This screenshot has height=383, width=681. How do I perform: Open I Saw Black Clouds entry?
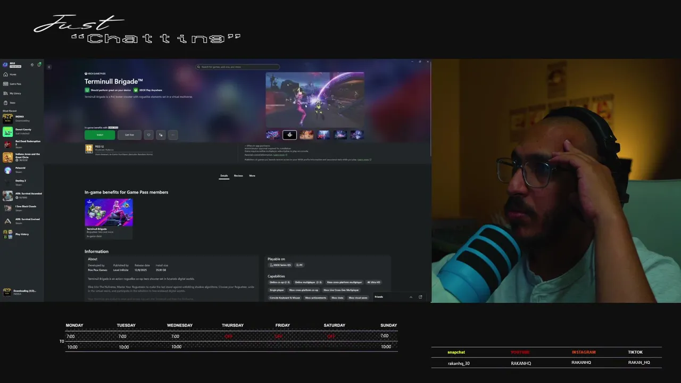[x=21, y=208]
